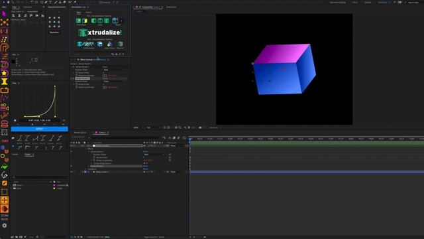Click the blue wireframe cube icon in Extrudalize
Viewport: 424px width, 239px height.
coord(115,21)
